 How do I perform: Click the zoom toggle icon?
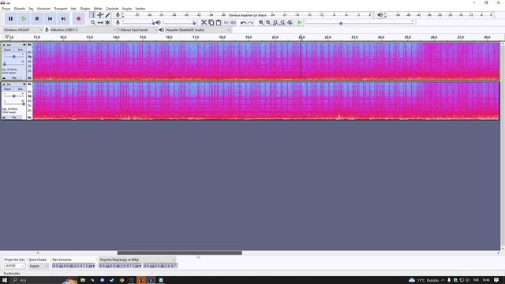290,23
